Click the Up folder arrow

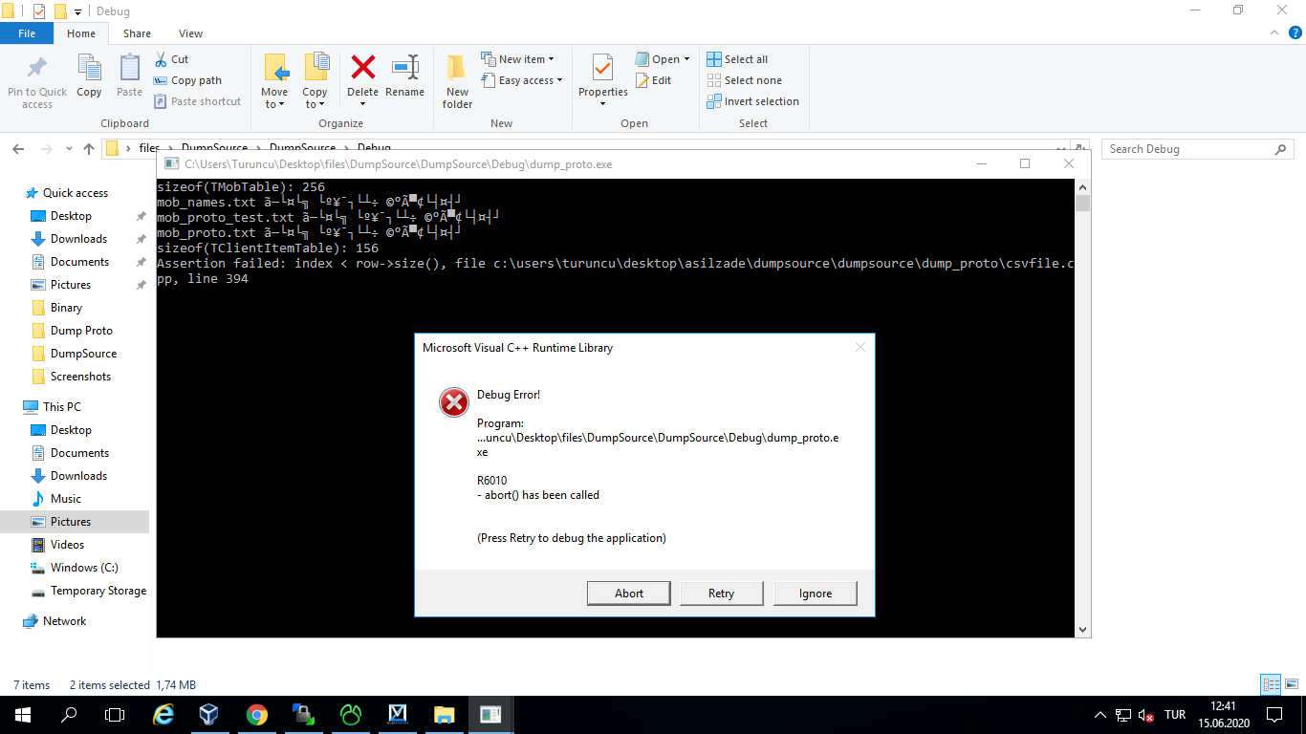click(89, 149)
